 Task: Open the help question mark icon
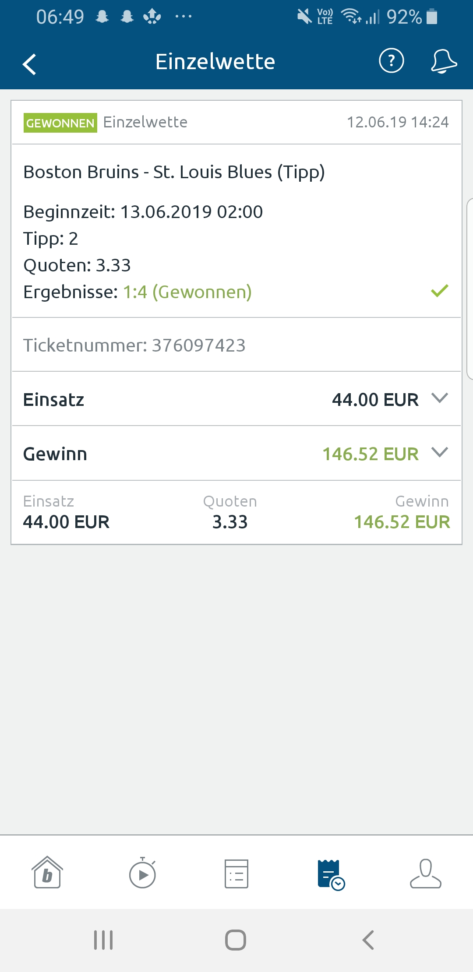click(391, 61)
